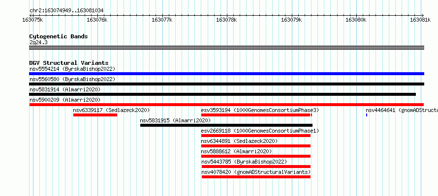Open the nsv6344891 (Sedlazeck2020) label

pyautogui.click(x=239, y=141)
